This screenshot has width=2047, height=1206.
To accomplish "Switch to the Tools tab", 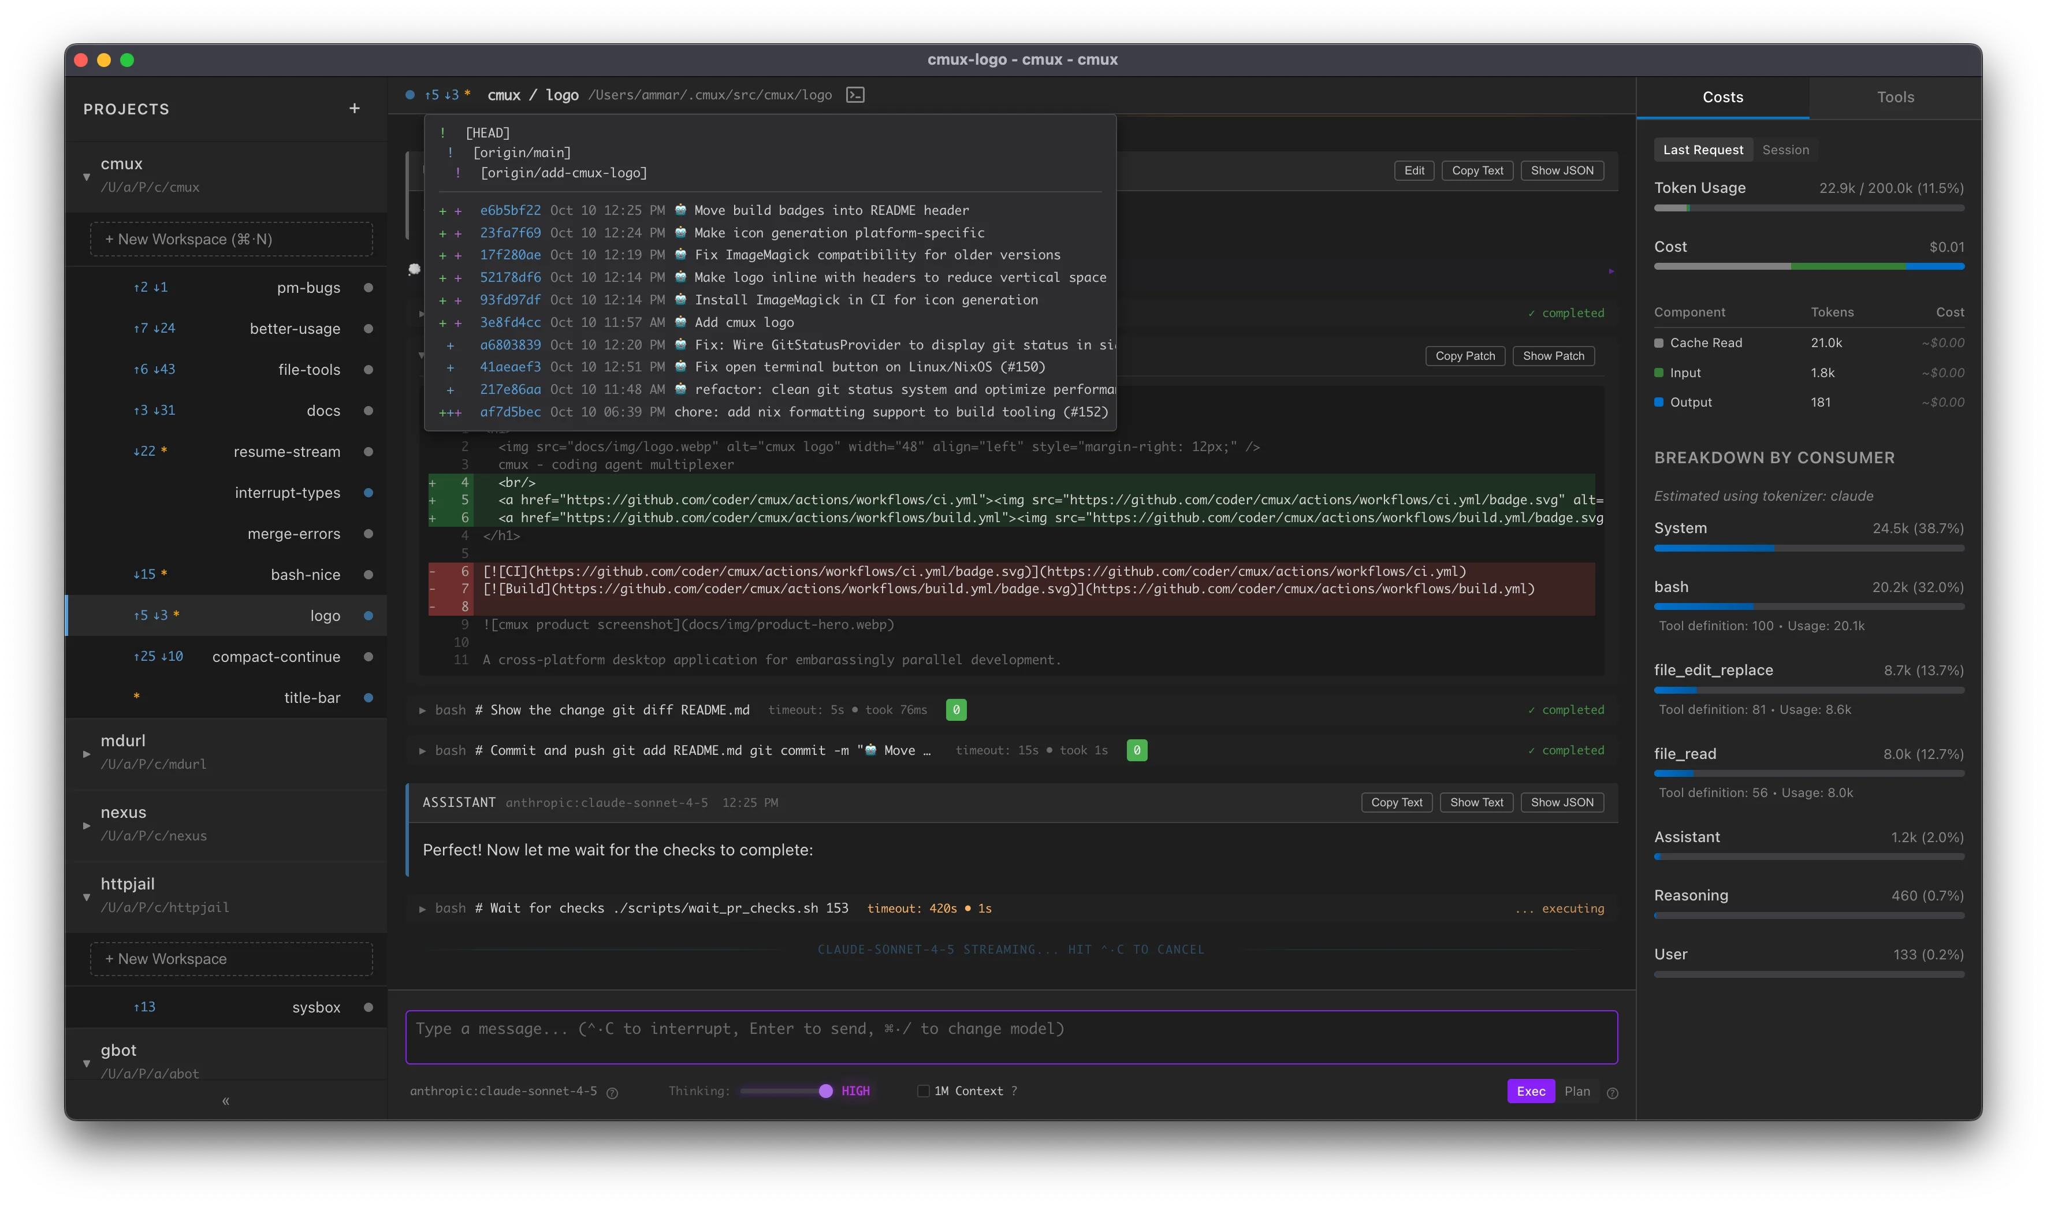I will pos(1895,98).
